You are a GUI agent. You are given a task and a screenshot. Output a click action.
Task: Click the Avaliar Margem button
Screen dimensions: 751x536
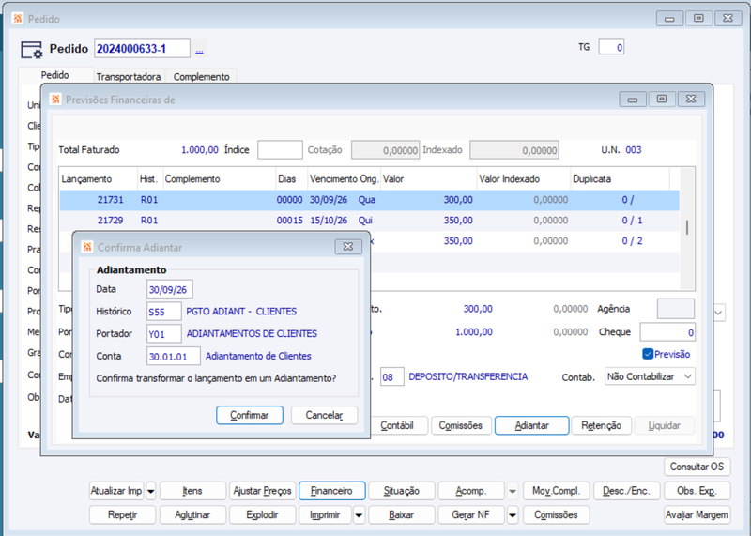coord(697,515)
